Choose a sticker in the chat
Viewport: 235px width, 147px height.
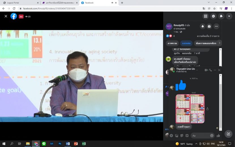coord(182,136)
